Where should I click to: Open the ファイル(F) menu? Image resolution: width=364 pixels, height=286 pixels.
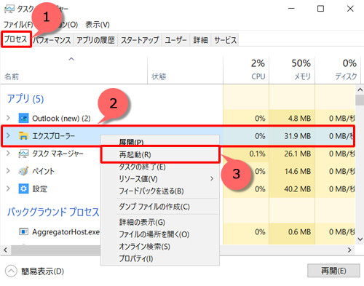pyautogui.click(x=18, y=25)
